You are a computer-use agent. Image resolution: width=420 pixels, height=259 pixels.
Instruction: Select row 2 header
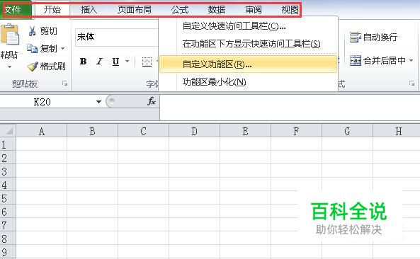tap(8, 158)
